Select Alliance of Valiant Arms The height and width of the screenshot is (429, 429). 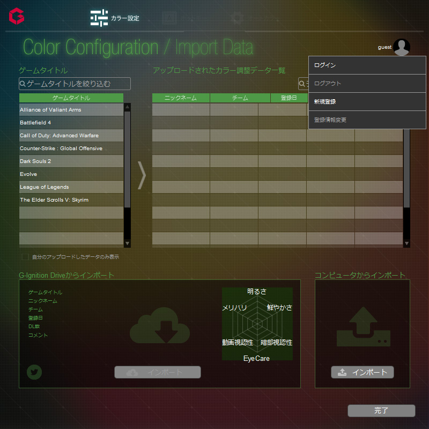(71, 110)
